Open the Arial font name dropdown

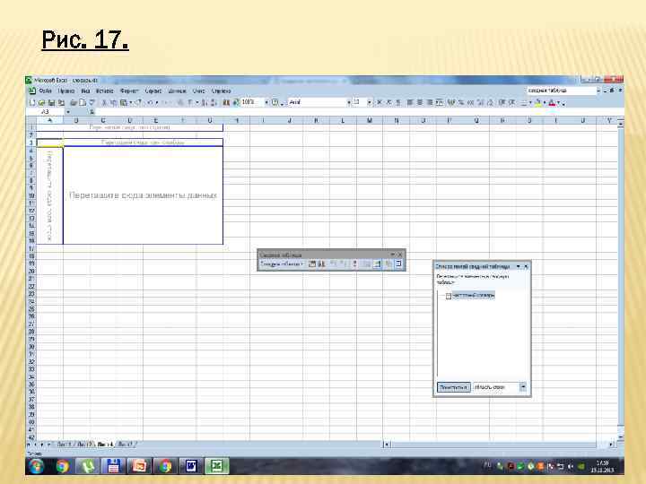click(348, 102)
